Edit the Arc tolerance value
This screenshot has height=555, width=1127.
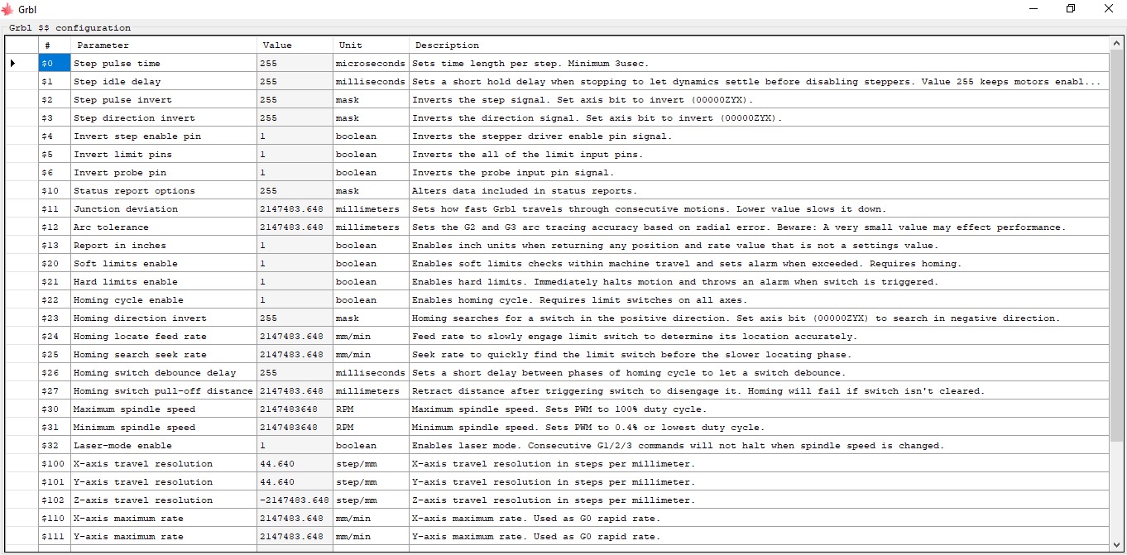(x=295, y=227)
